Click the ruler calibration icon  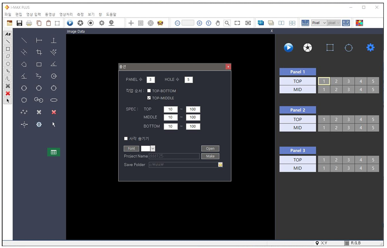(305, 23)
